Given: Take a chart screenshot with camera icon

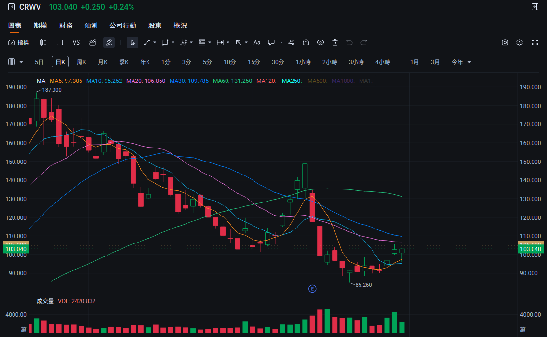Looking at the screenshot, I should [x=505, y=42].
